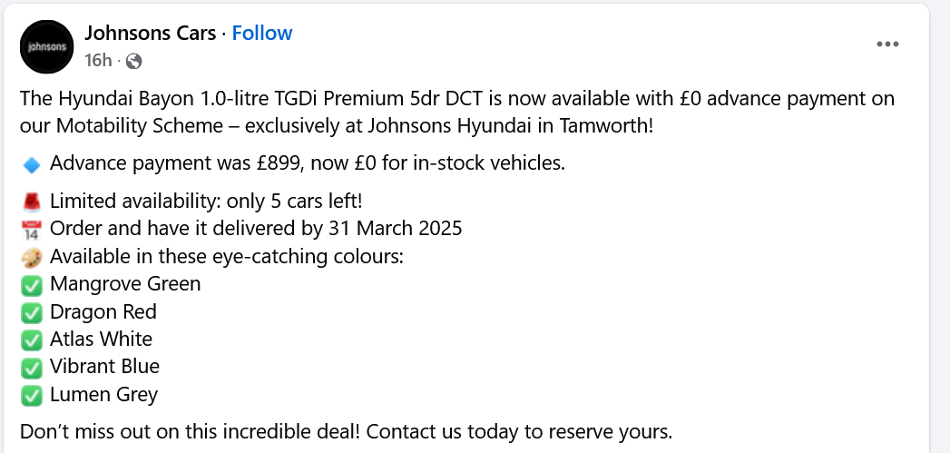Click the blue diamond emoji icon
Viewport: 950px width, 453px height.
32,164
